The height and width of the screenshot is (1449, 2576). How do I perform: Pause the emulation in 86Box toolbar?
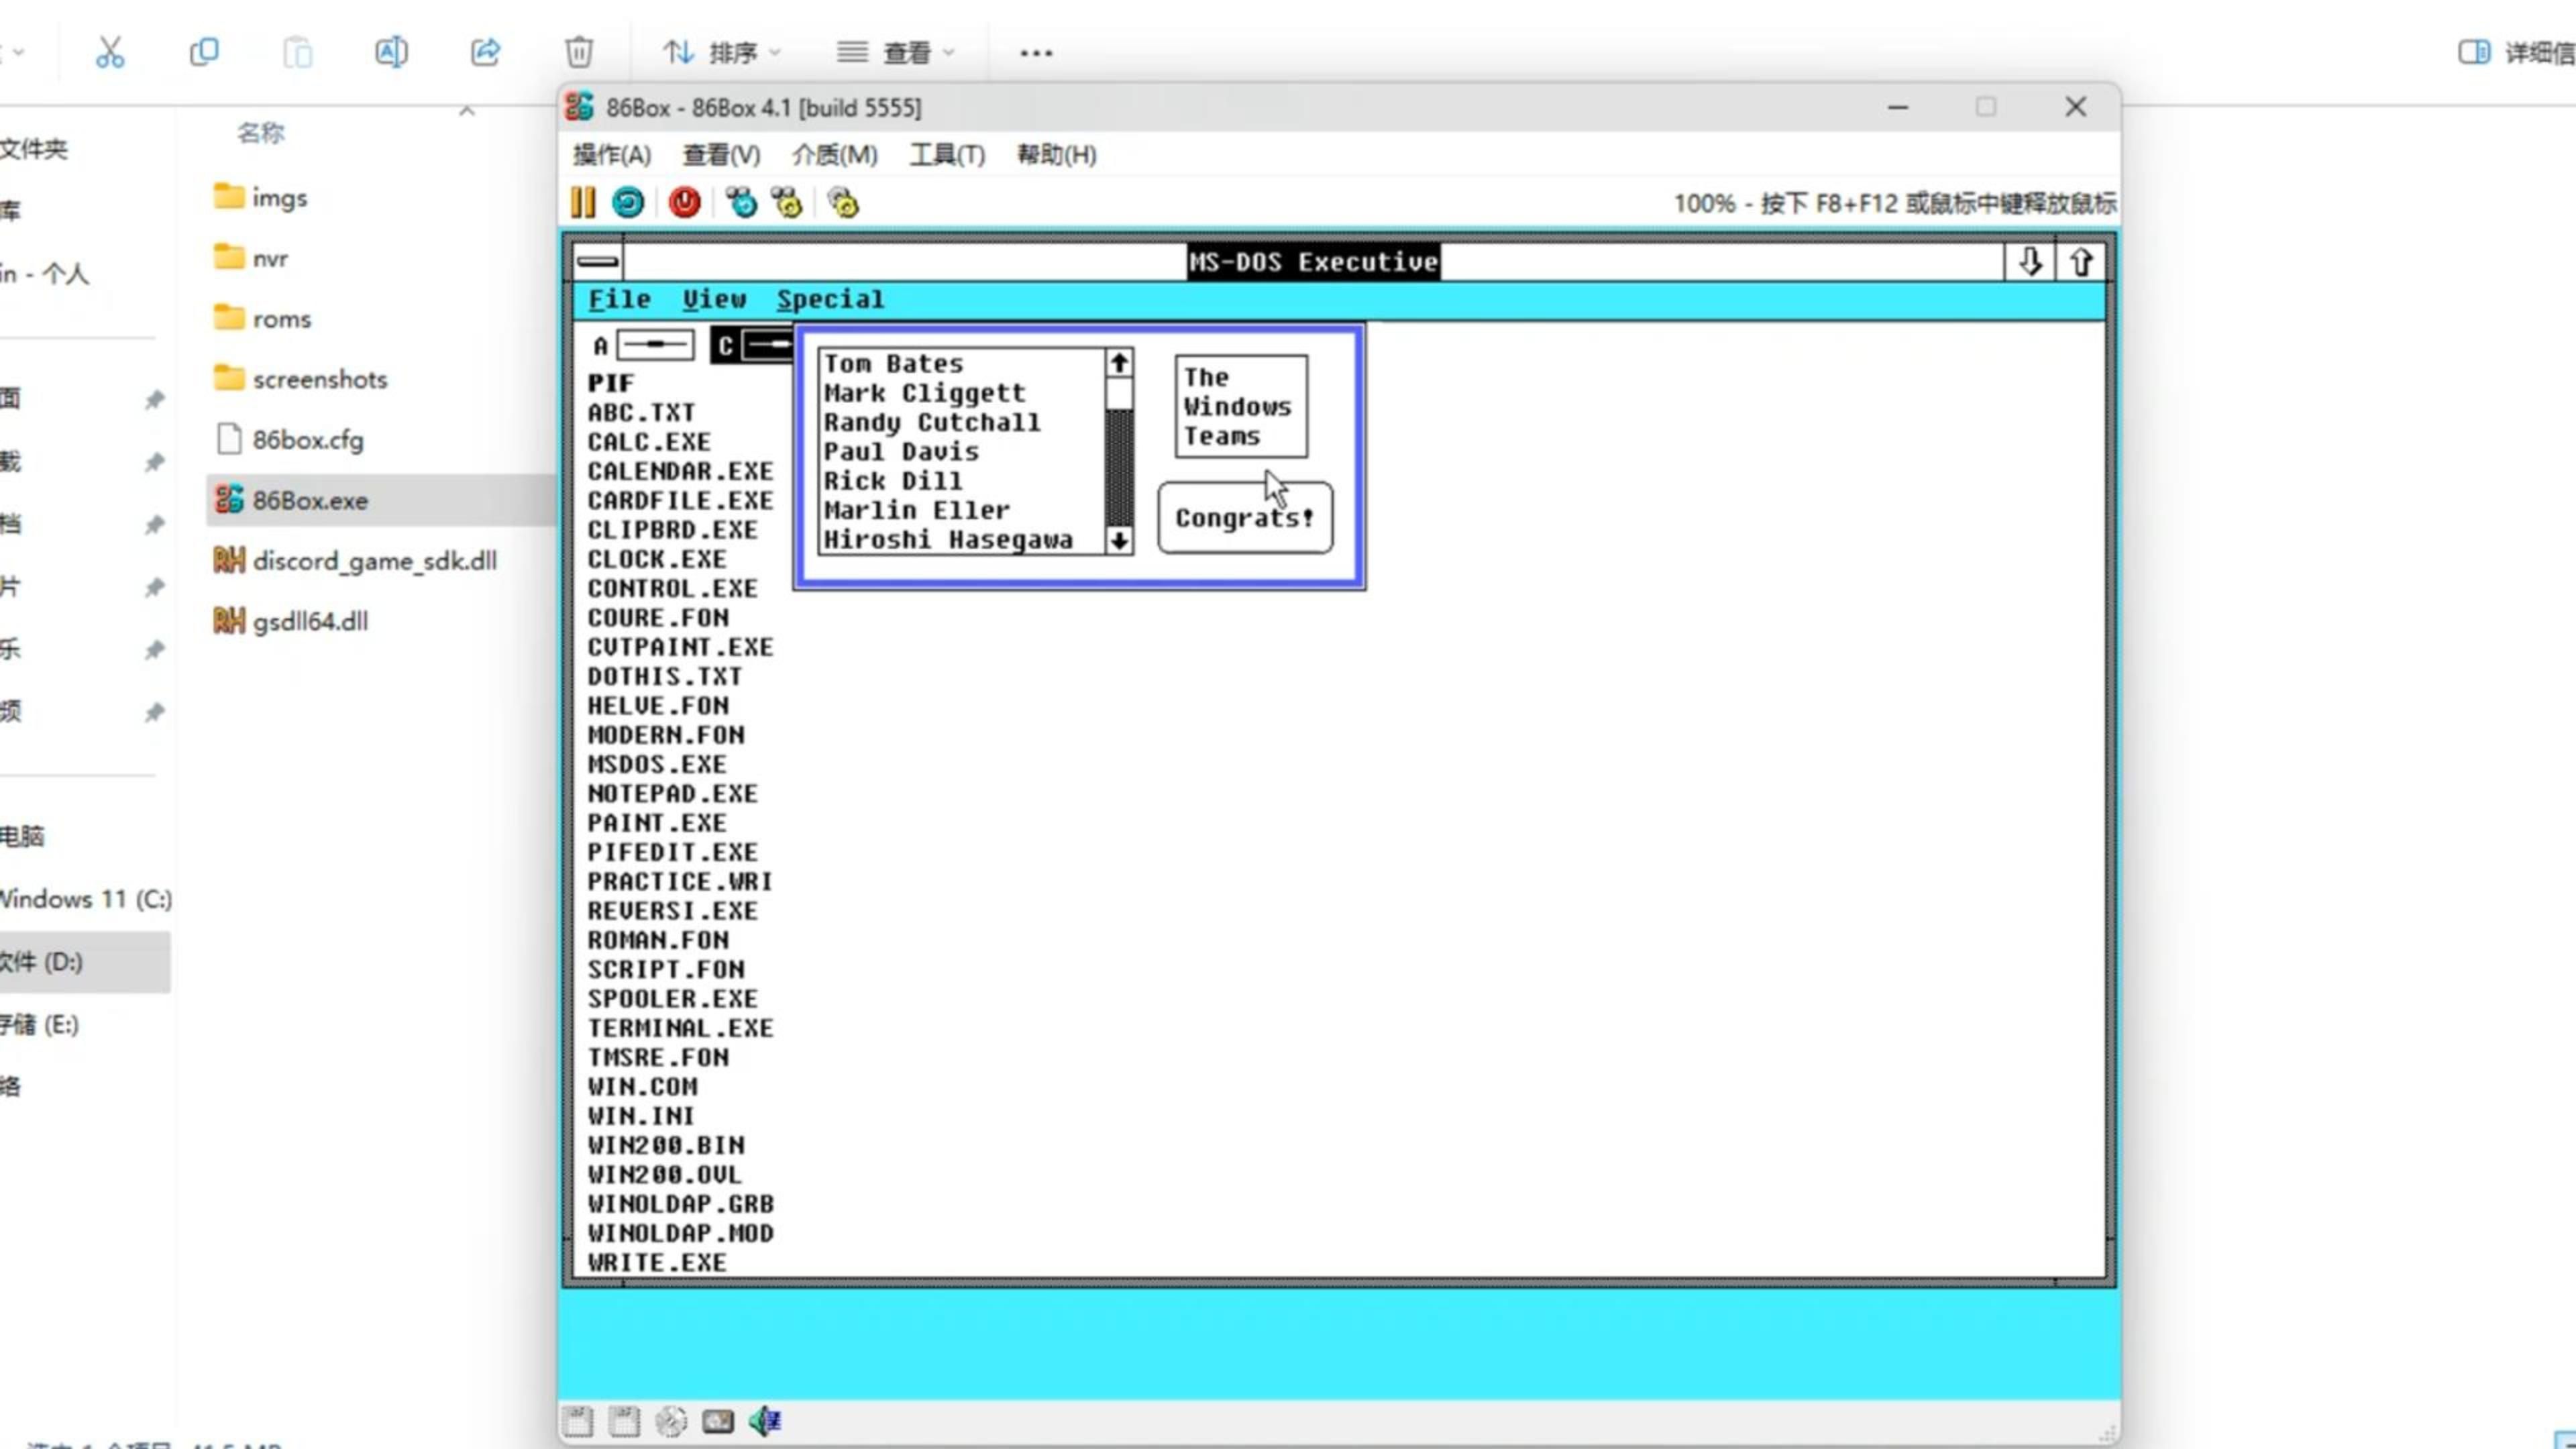tap(582, 203)
